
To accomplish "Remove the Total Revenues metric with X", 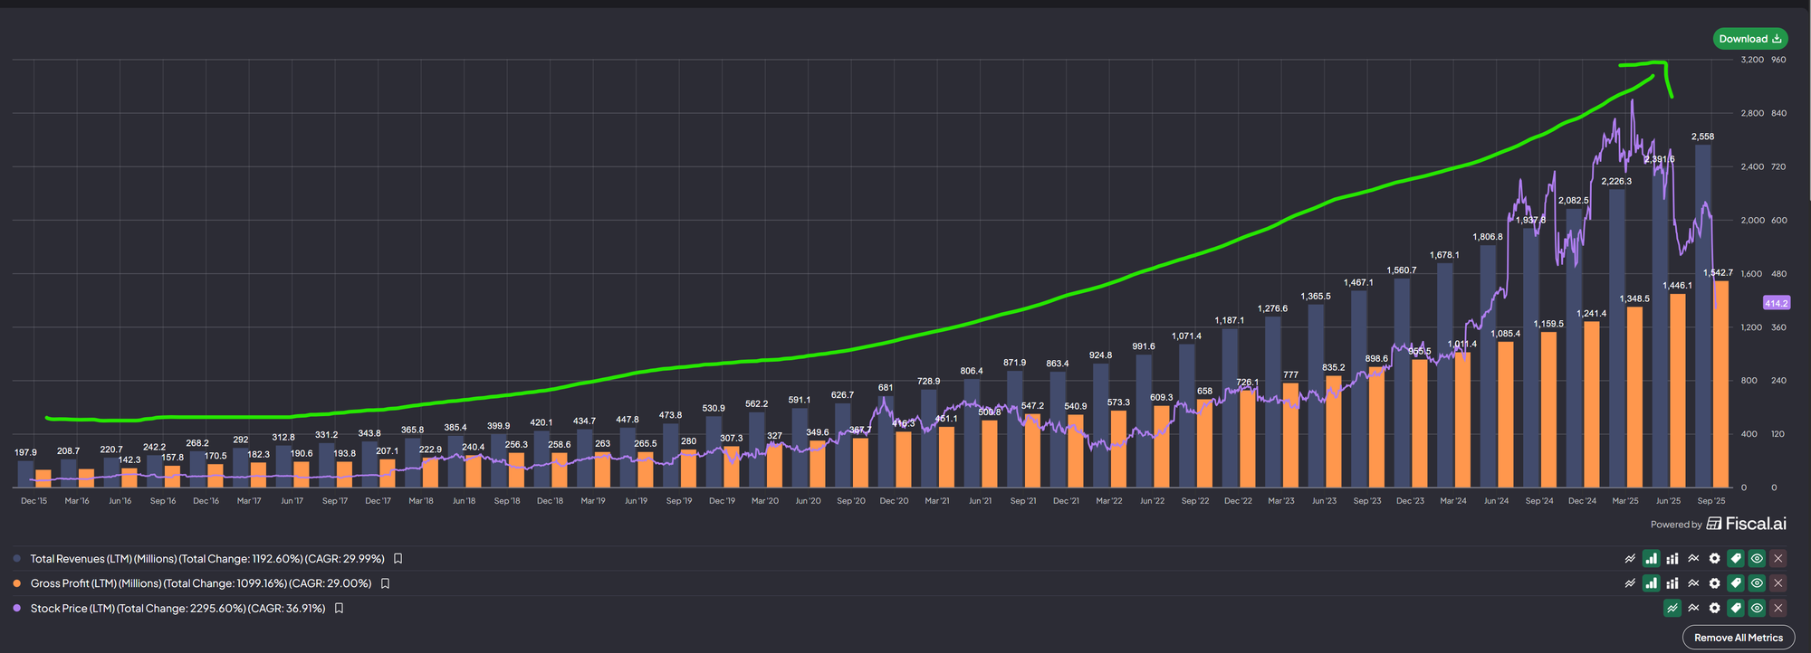I will 1777,559.
